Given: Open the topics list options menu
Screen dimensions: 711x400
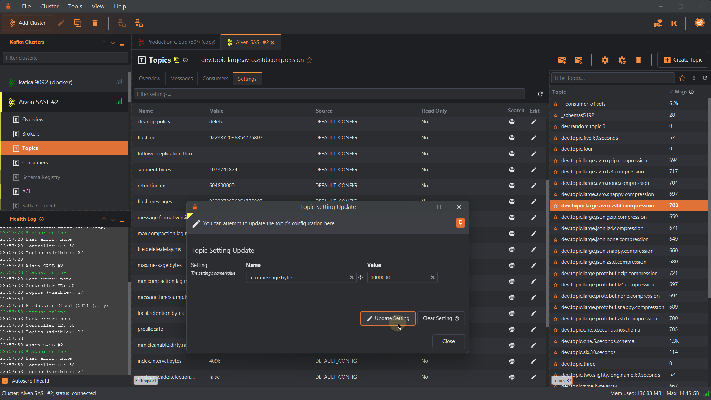Looking at the screenshot, I should [x=694, y=78].
